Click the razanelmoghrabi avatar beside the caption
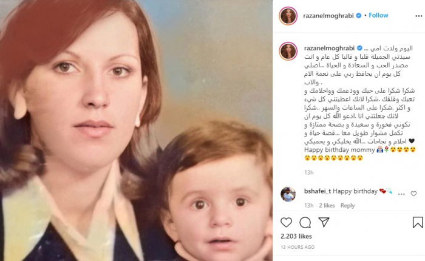This screenshot has height=261, width=425. coord(288,51)
